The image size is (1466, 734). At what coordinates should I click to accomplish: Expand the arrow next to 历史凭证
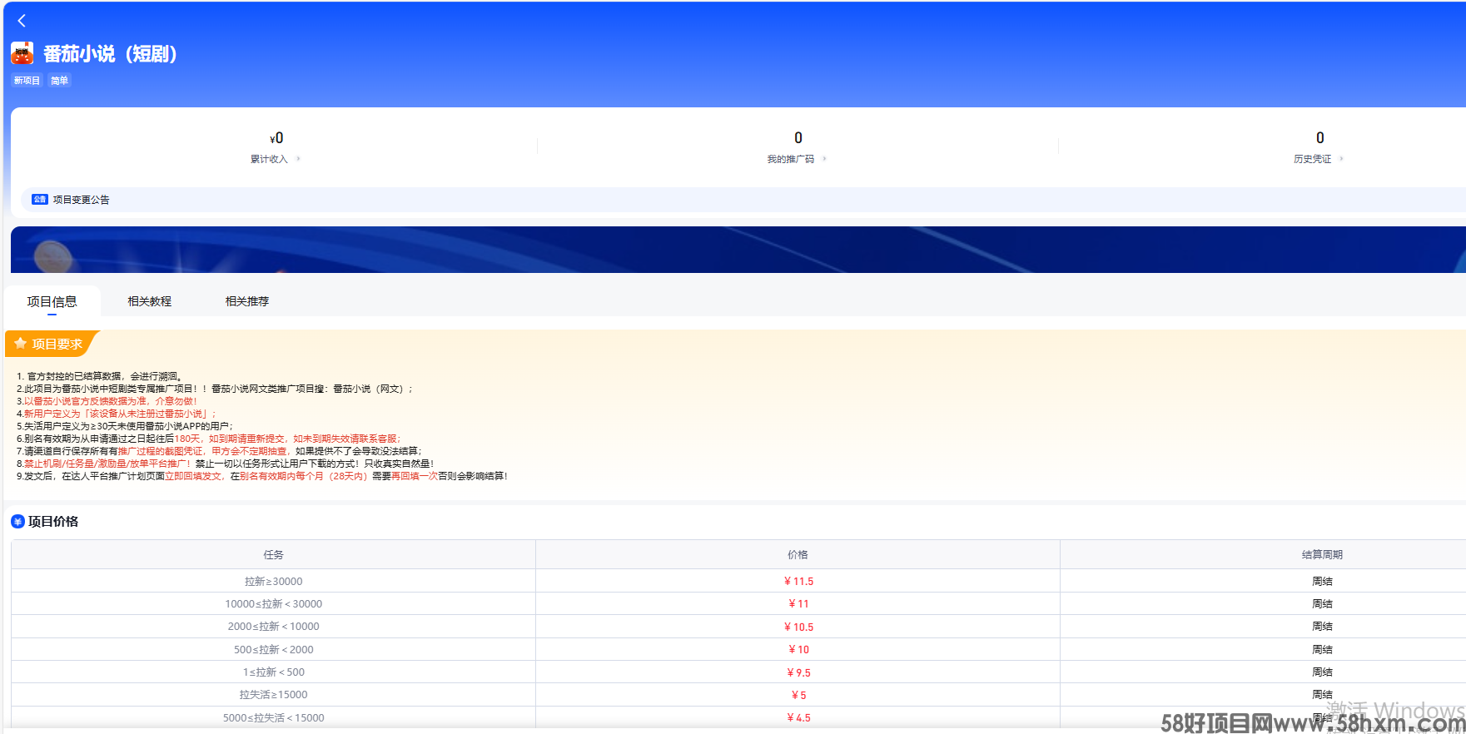tap(1341, 159)
